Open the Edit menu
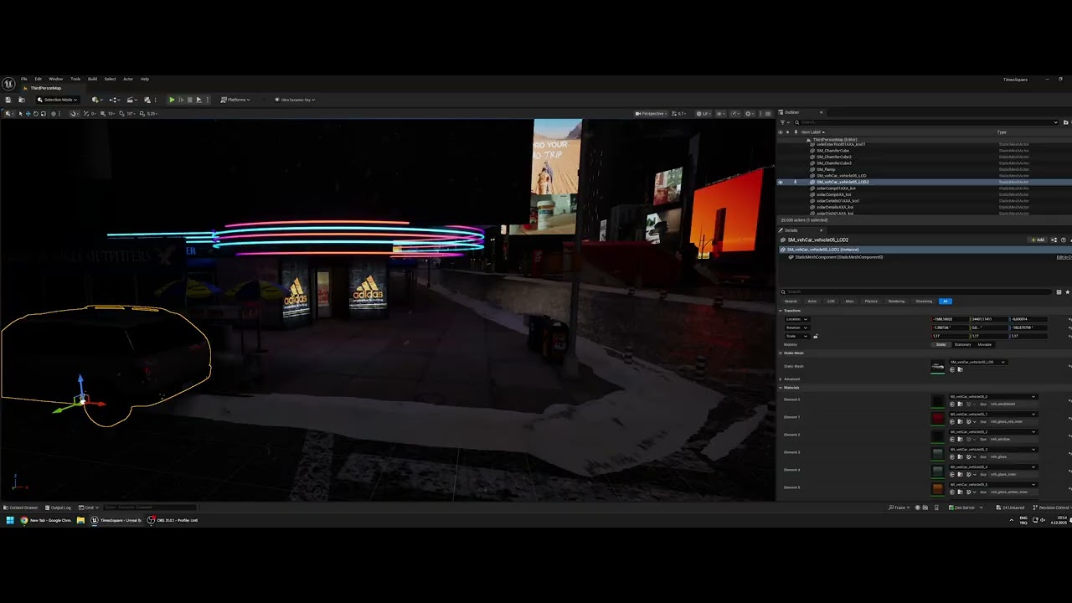 click(x=38, y=79)
